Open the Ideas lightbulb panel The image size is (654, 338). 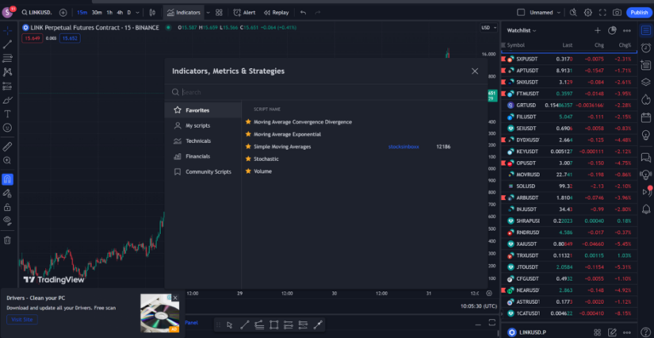645,135
